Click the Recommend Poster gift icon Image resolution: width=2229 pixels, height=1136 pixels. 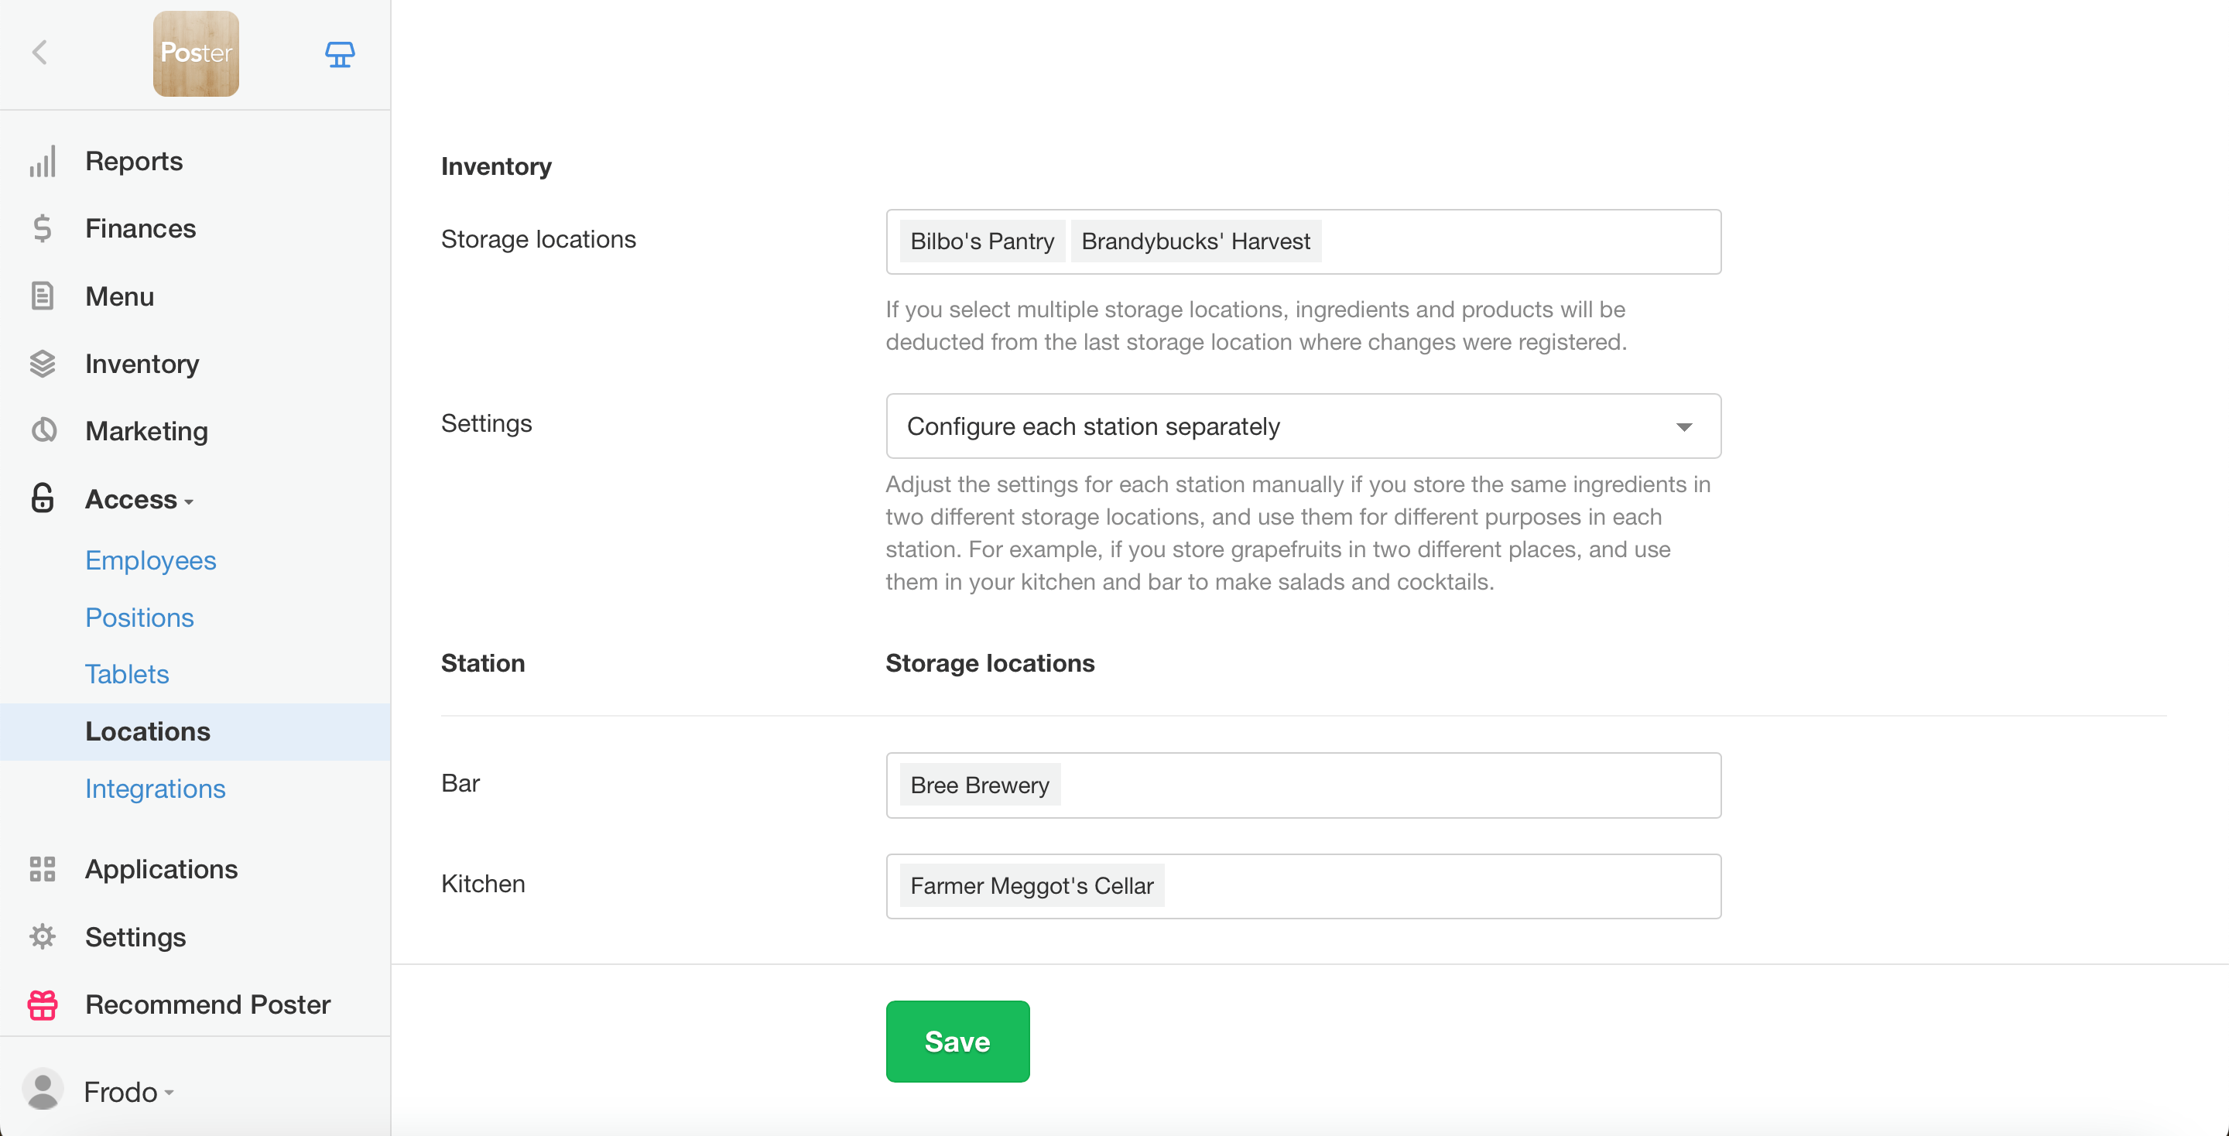[43, 1004]
